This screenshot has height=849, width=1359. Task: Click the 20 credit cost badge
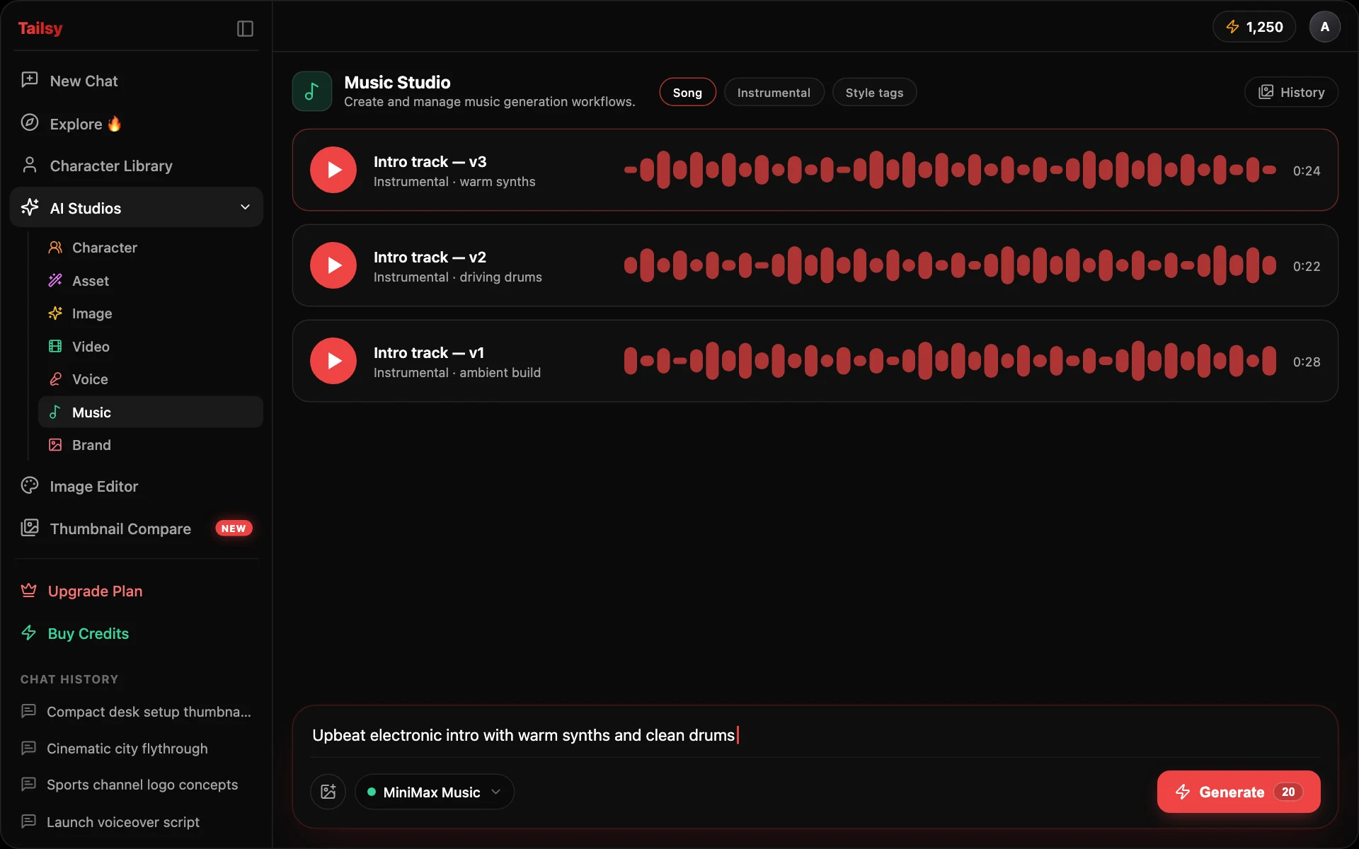point(1288,792)
